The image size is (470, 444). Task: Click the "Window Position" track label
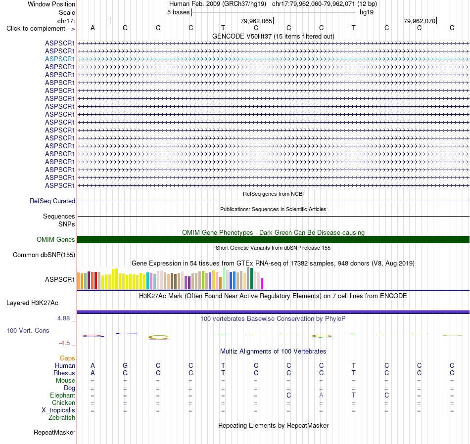[x=51, y=4]
